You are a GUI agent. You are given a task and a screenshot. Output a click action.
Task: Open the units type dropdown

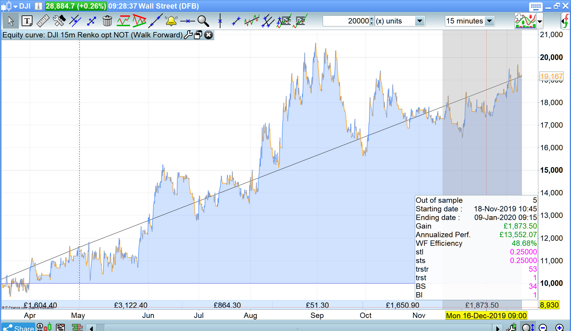point(420,21)
